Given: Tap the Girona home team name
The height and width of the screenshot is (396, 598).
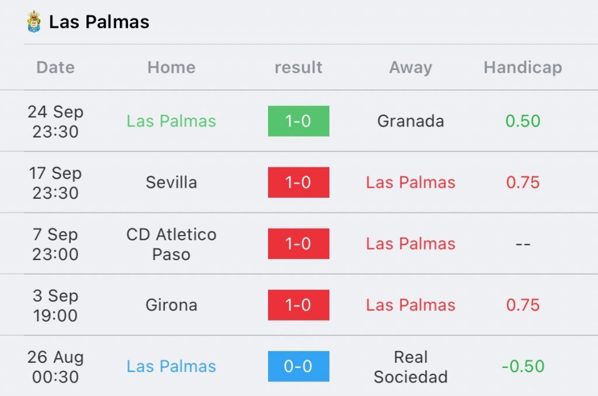Looking at the screenshot, I should (x=171, y=305).
